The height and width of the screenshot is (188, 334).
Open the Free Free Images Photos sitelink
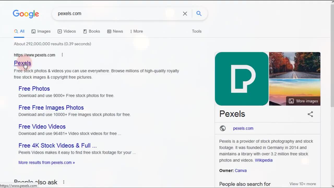click(x=51, y=108)
